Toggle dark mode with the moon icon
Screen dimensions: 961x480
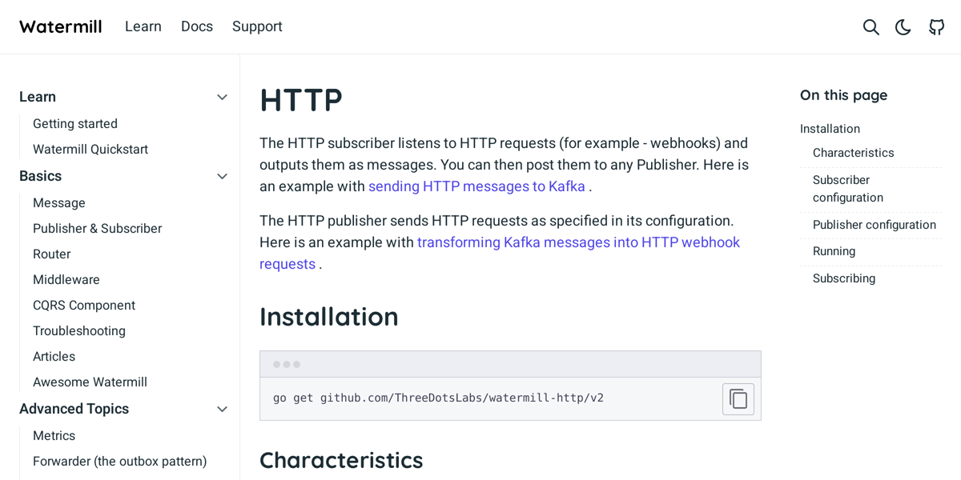click(903, 26)
